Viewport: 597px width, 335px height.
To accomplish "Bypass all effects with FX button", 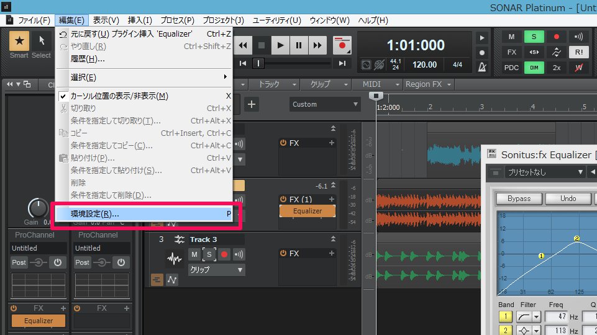I will (x=511, y=52).
